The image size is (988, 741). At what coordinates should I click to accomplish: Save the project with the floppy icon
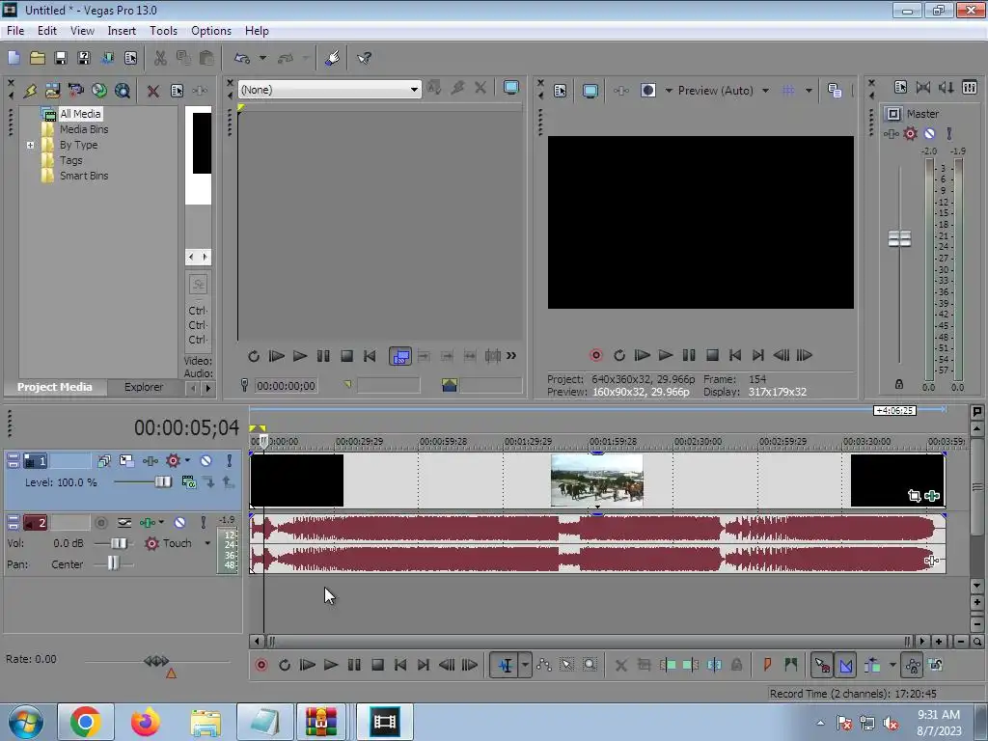[x=61, y=58]
